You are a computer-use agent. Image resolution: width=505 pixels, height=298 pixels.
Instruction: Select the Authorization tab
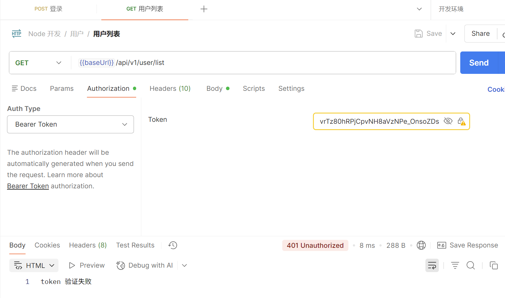[112, 89]
